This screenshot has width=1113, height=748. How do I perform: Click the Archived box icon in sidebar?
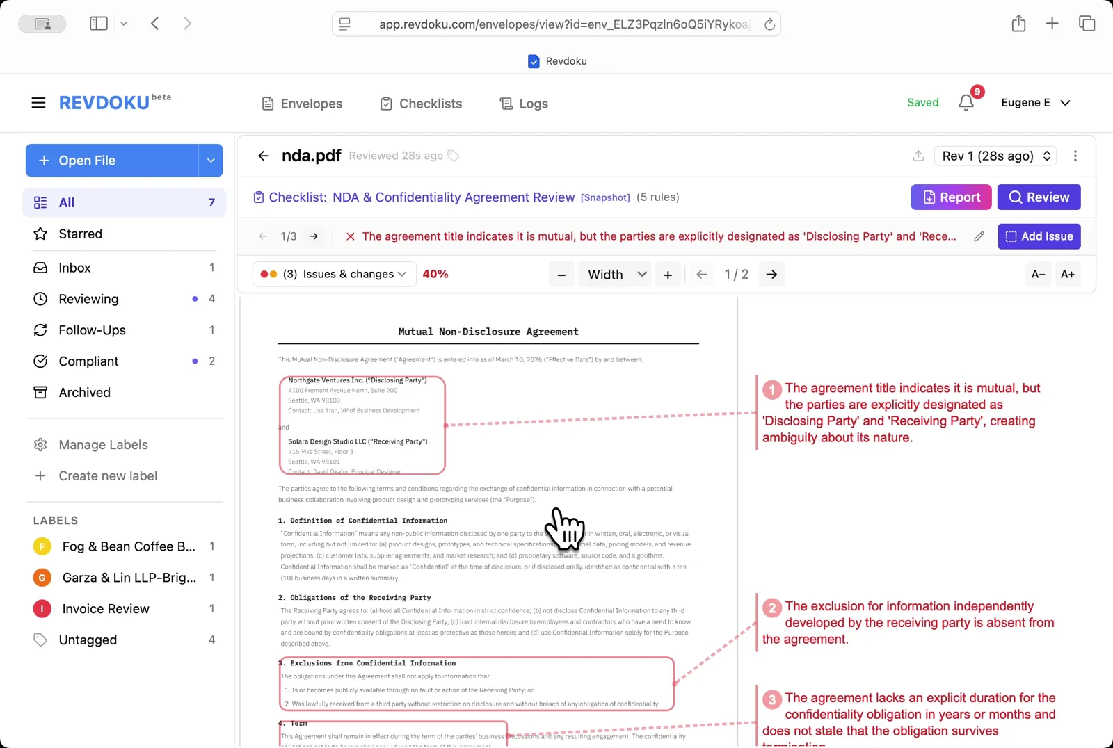41,392
